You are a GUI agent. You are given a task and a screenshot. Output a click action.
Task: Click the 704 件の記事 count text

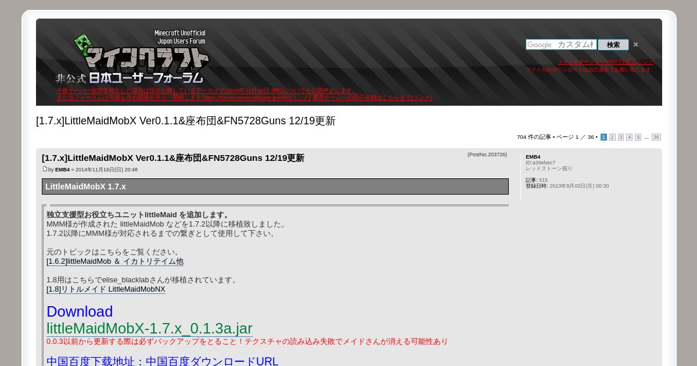(534, 137)
